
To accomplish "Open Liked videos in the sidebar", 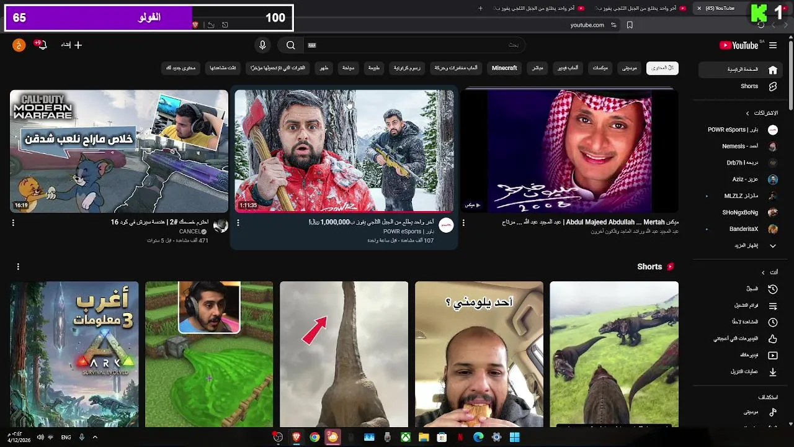I will [x=741, y=338].
